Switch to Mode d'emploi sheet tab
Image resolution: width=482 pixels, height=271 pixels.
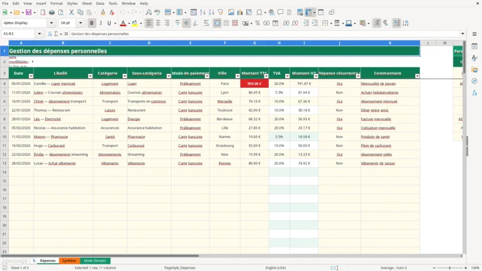tap(95, 261)
